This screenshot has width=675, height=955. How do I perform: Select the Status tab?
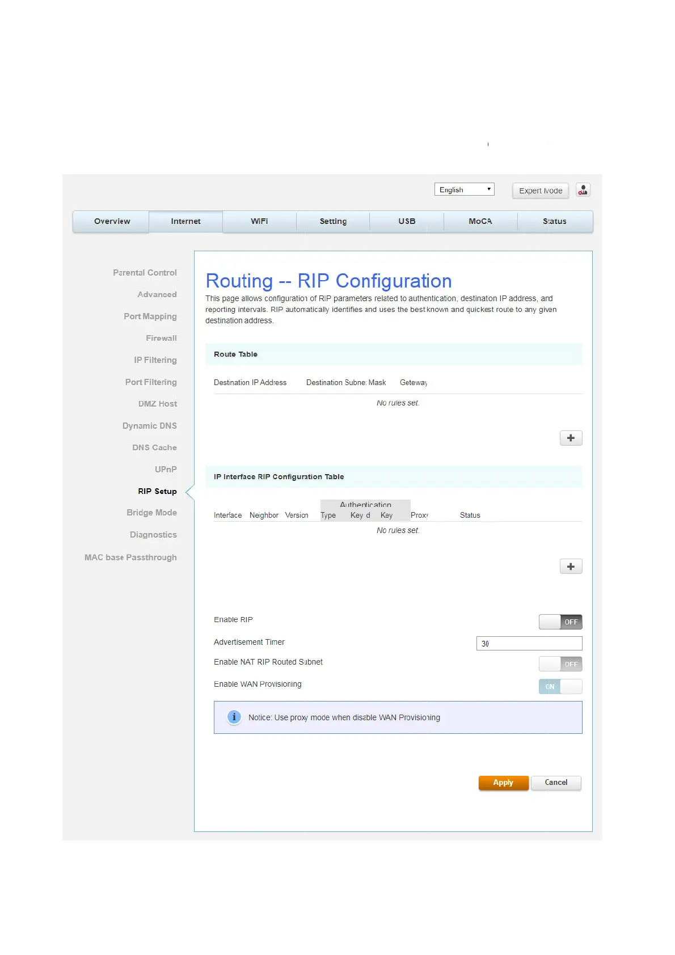tap(554, 222)
